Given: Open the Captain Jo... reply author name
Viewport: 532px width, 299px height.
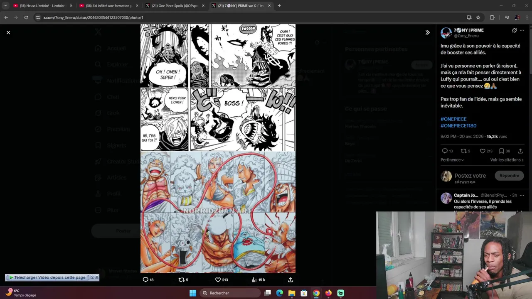Looking at the screenshot, I should click(x=466, y=195).
